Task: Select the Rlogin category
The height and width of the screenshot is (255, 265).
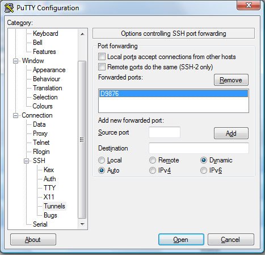Action: click(x=41, y=152)
